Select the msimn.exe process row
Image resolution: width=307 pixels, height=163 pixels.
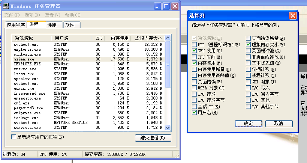(x=88, y=59)
